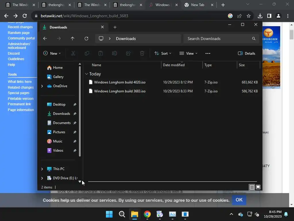Select the Downloads Explorer tab
This screenshot has height=221, width=294.
(x=73, y=27)
